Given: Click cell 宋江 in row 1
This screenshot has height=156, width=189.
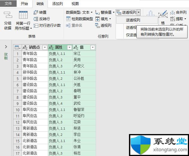Looking at the screenshot, I should click(84, 53).
